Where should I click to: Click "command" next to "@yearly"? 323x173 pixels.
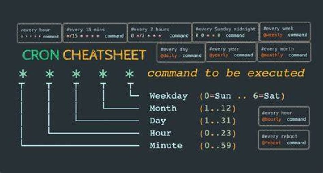click(243, 55)
